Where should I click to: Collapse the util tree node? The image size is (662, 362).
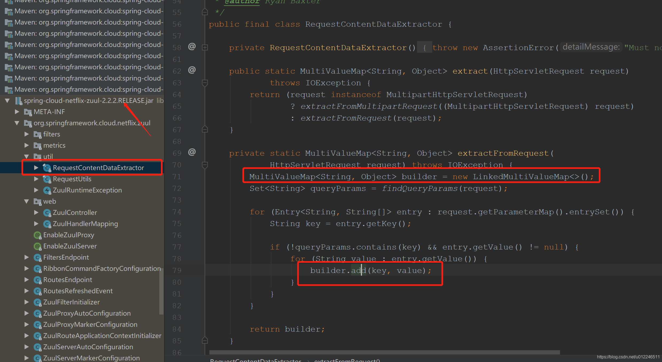pos(26,156)
